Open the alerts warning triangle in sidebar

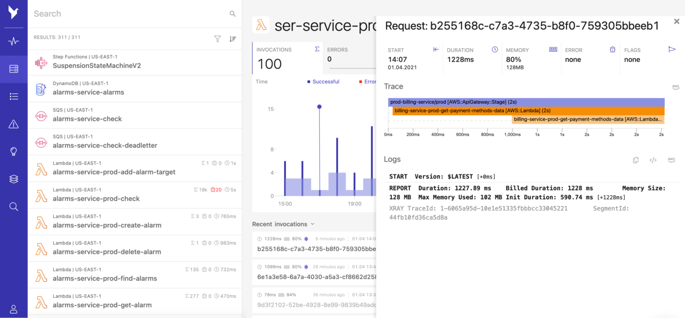[x=13, y=124]
